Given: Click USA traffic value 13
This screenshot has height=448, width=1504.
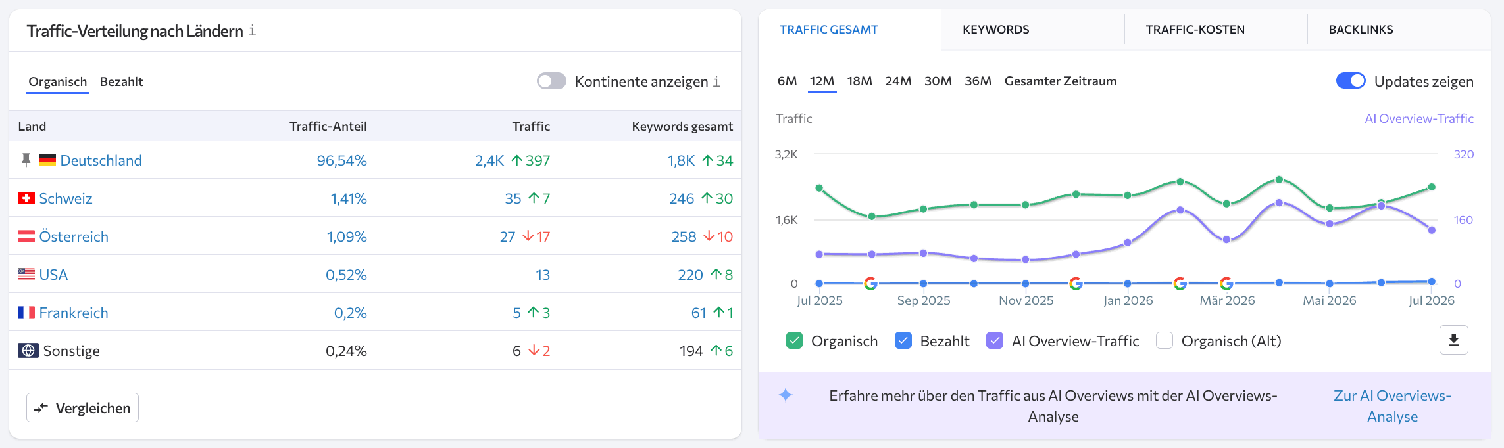Looking at the screenshot, I should 543,275.
